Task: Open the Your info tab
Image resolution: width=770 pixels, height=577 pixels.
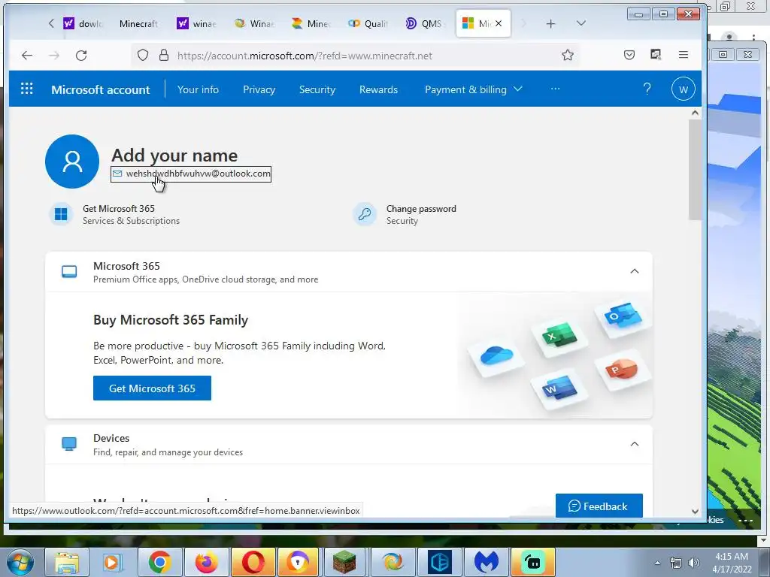Action: click(198, 89)
